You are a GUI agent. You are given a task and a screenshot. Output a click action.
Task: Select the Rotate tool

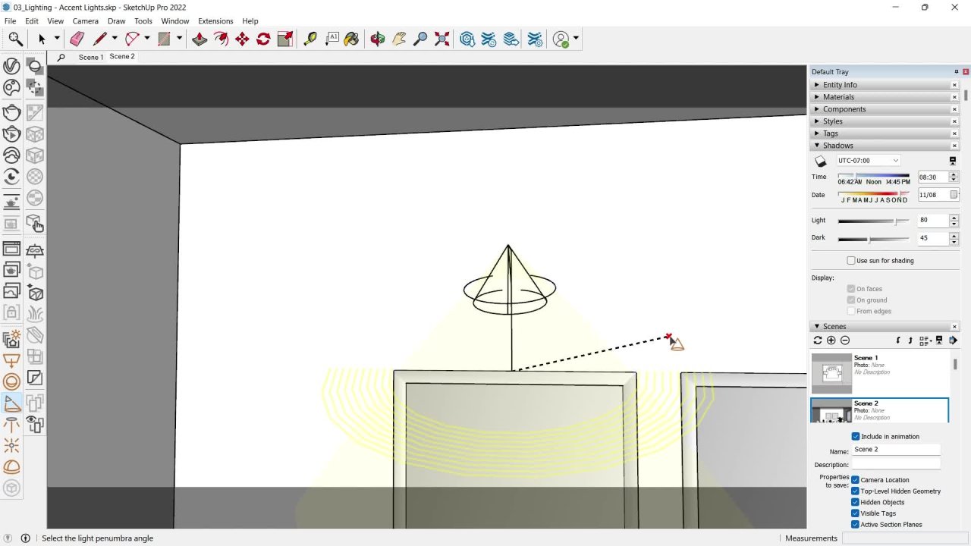click(x=263, y=39)
